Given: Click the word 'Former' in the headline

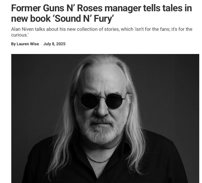Looking at the screenshot, I should (26, 8).
